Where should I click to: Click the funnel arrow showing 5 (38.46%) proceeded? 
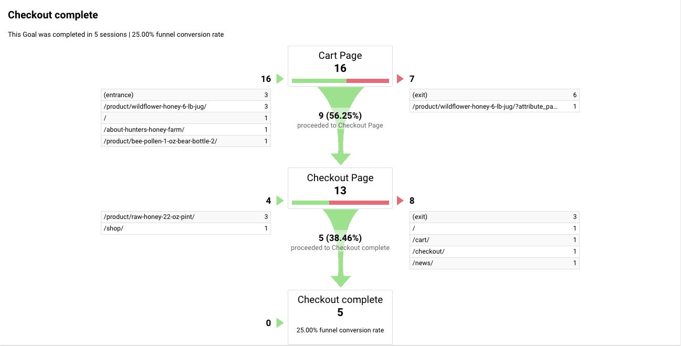tap(340, 248)
